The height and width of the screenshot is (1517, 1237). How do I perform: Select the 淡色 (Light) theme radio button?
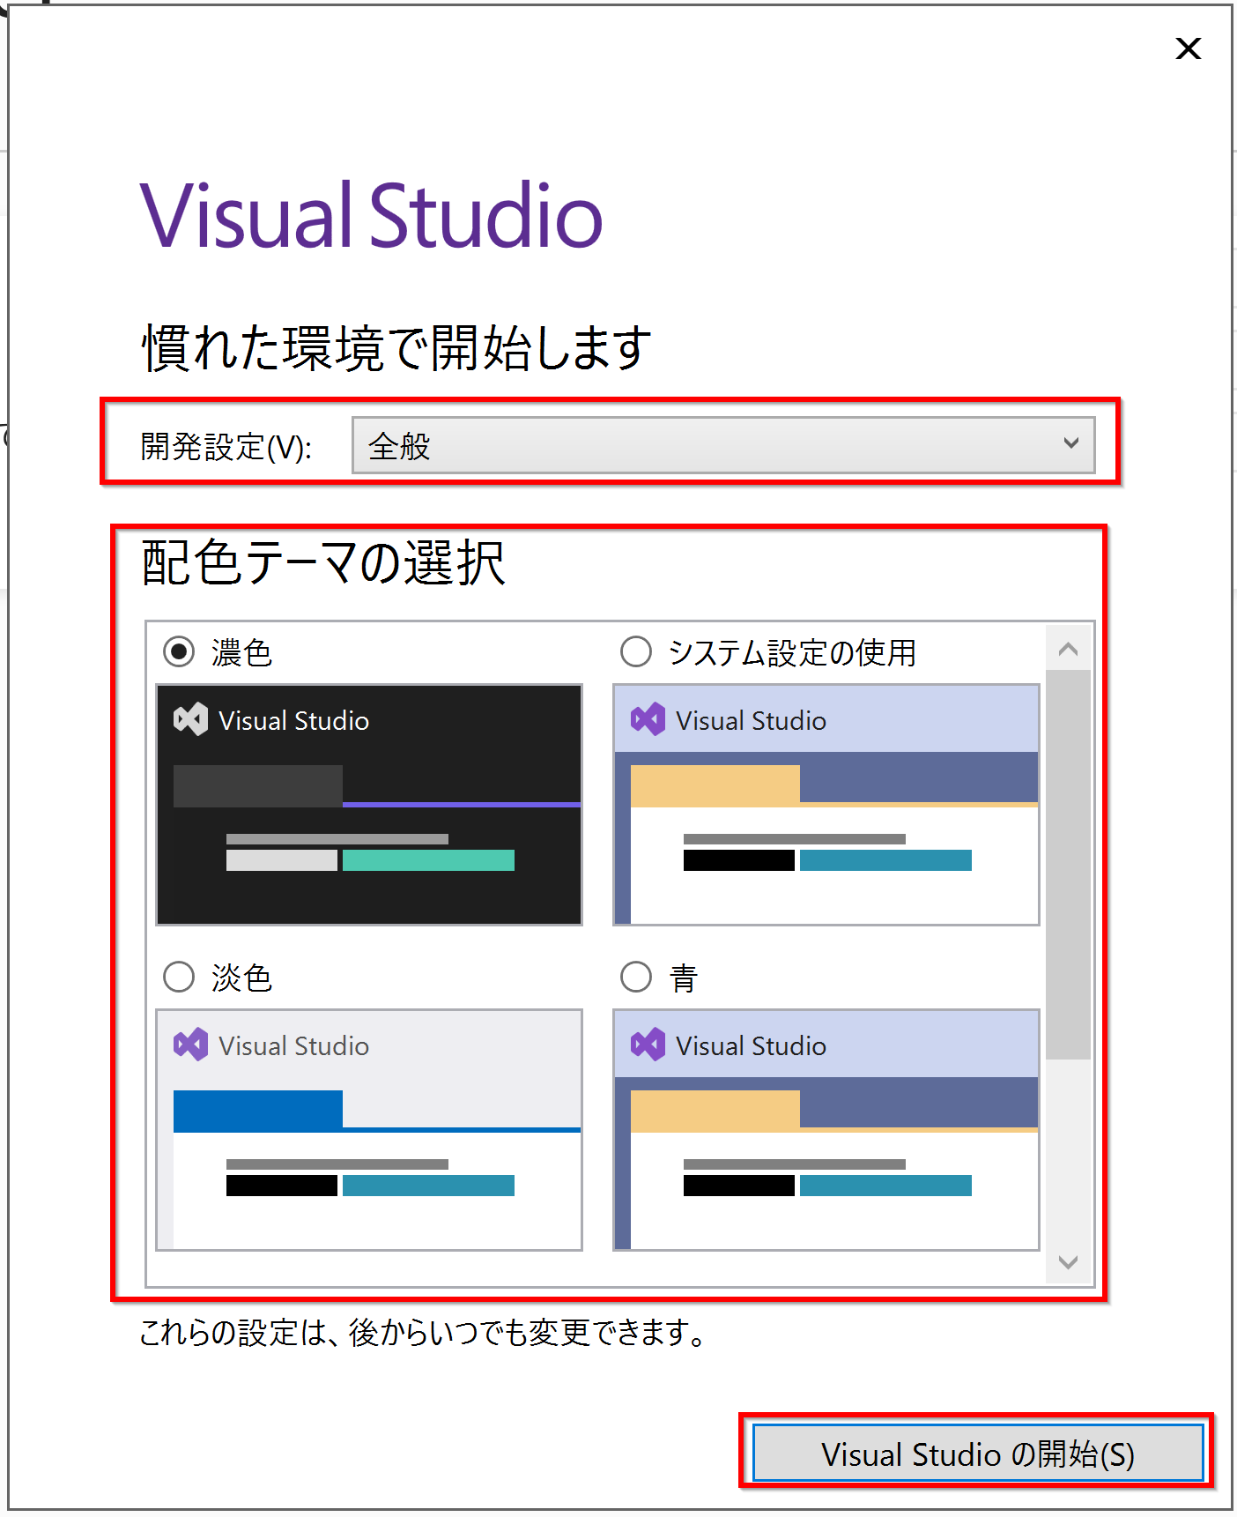[179, 977]
